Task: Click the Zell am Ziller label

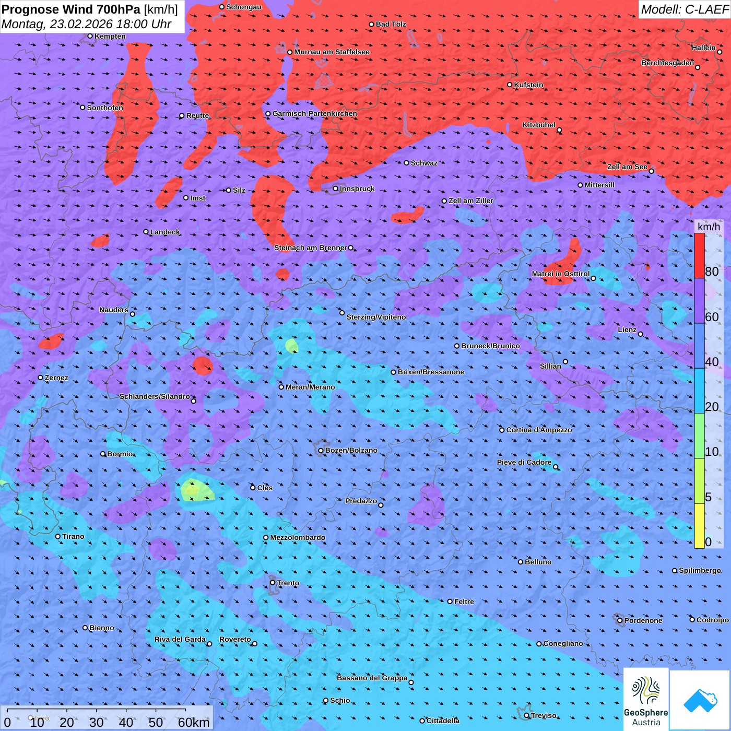Action: (x=470, y=201)
